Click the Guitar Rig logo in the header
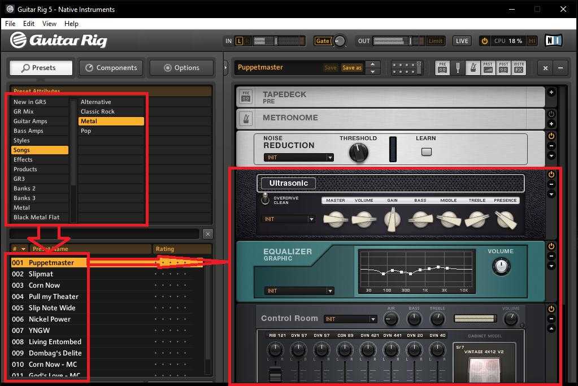The width and height of the screenshot is (578, 386). coord(59,40)
